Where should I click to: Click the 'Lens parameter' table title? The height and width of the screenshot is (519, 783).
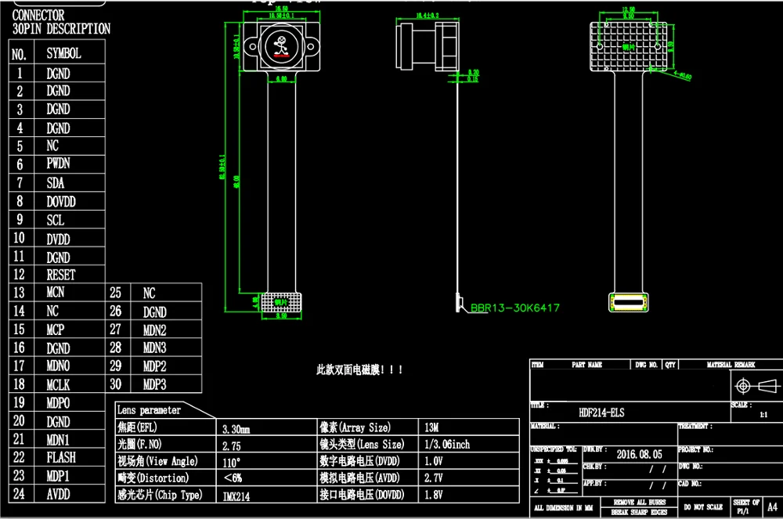tap(149, 410)
